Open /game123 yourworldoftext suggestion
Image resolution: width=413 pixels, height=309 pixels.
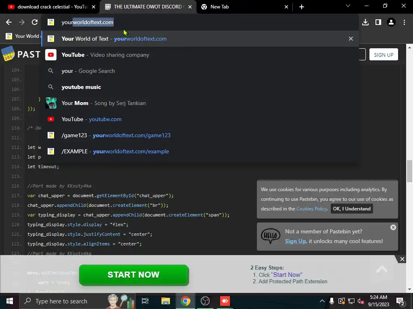click(x=200, y=135)
